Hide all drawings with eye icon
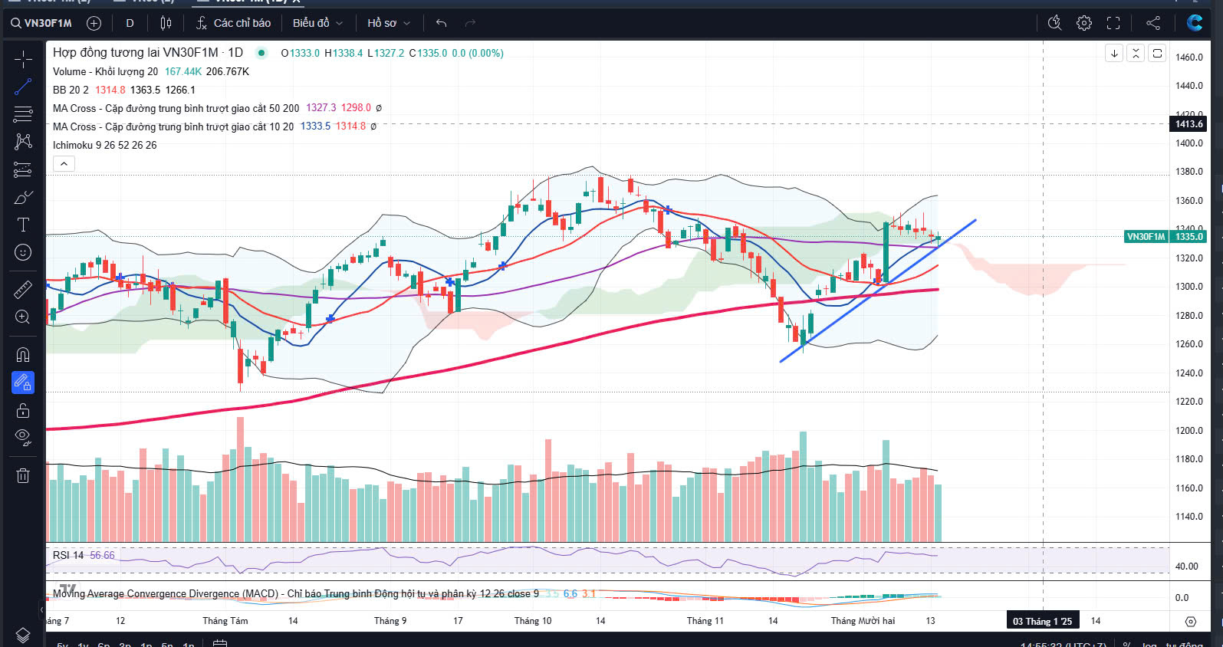 (23, 438)
